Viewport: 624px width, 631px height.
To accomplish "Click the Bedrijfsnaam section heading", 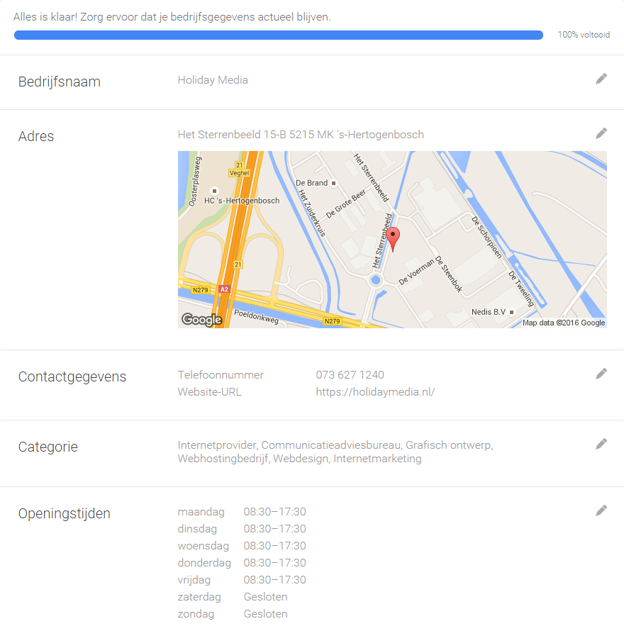I will click(x=59, y=82).
